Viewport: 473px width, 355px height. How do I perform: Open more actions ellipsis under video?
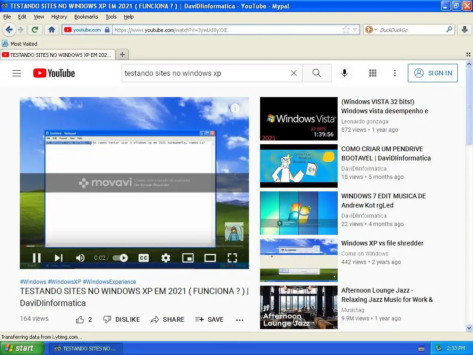pos(240,320)
